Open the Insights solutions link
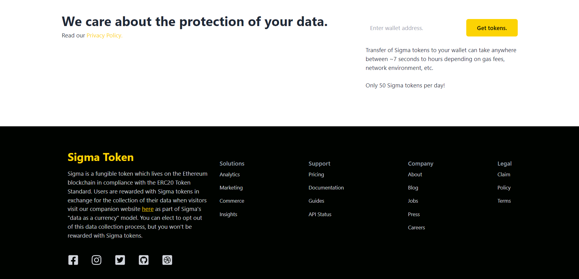The width and height of the screenshot is (579, 279). tap(228, 214)
